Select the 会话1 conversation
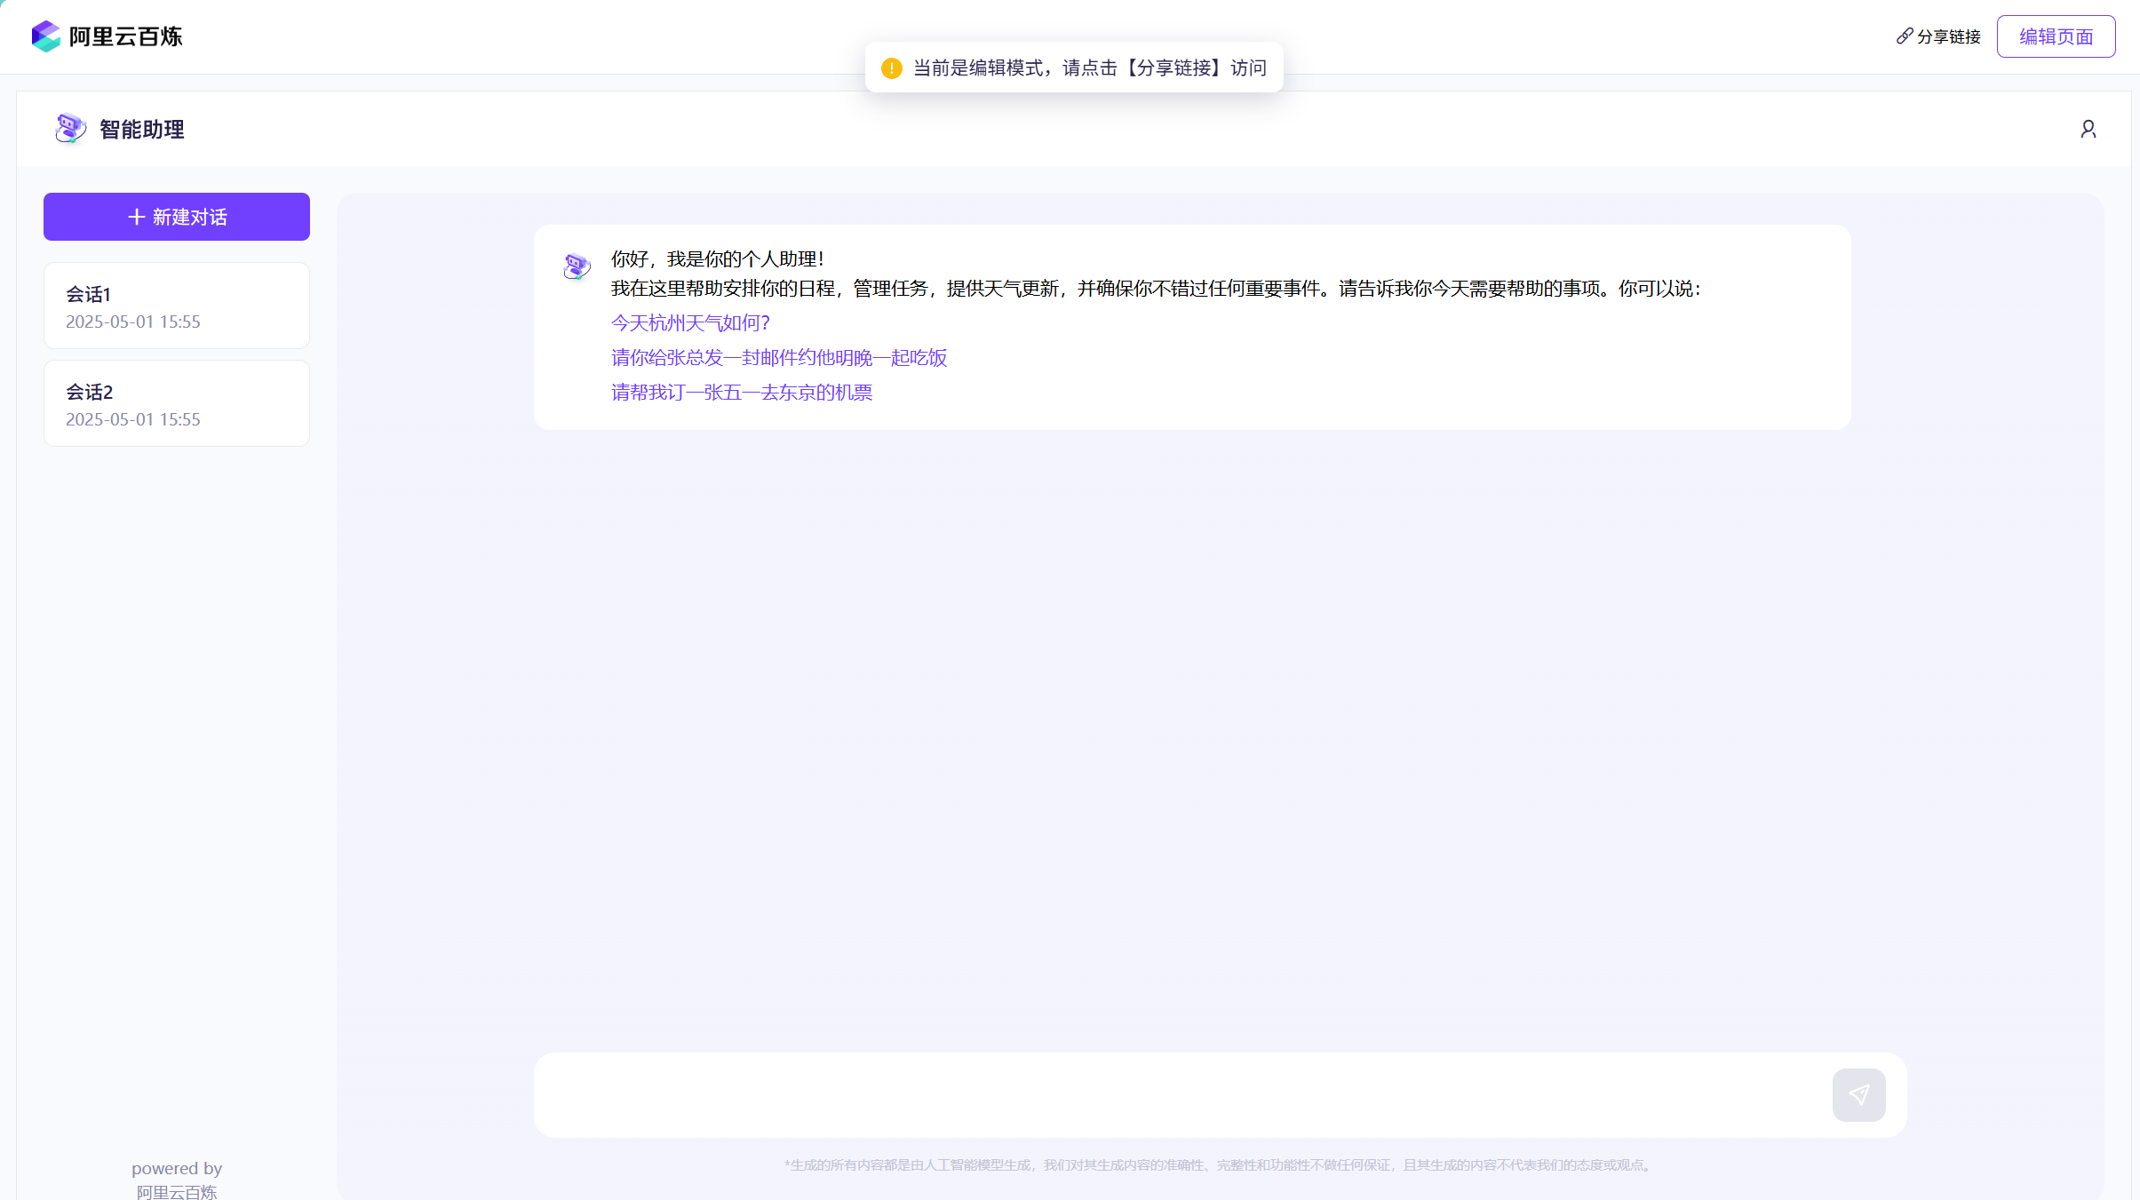The image size is (2140, 1200). (x=176, y=305)
